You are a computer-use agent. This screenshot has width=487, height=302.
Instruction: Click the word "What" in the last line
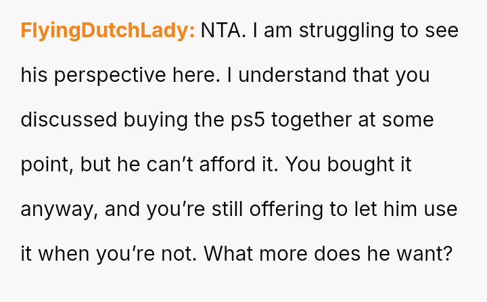tap(229, 254)
